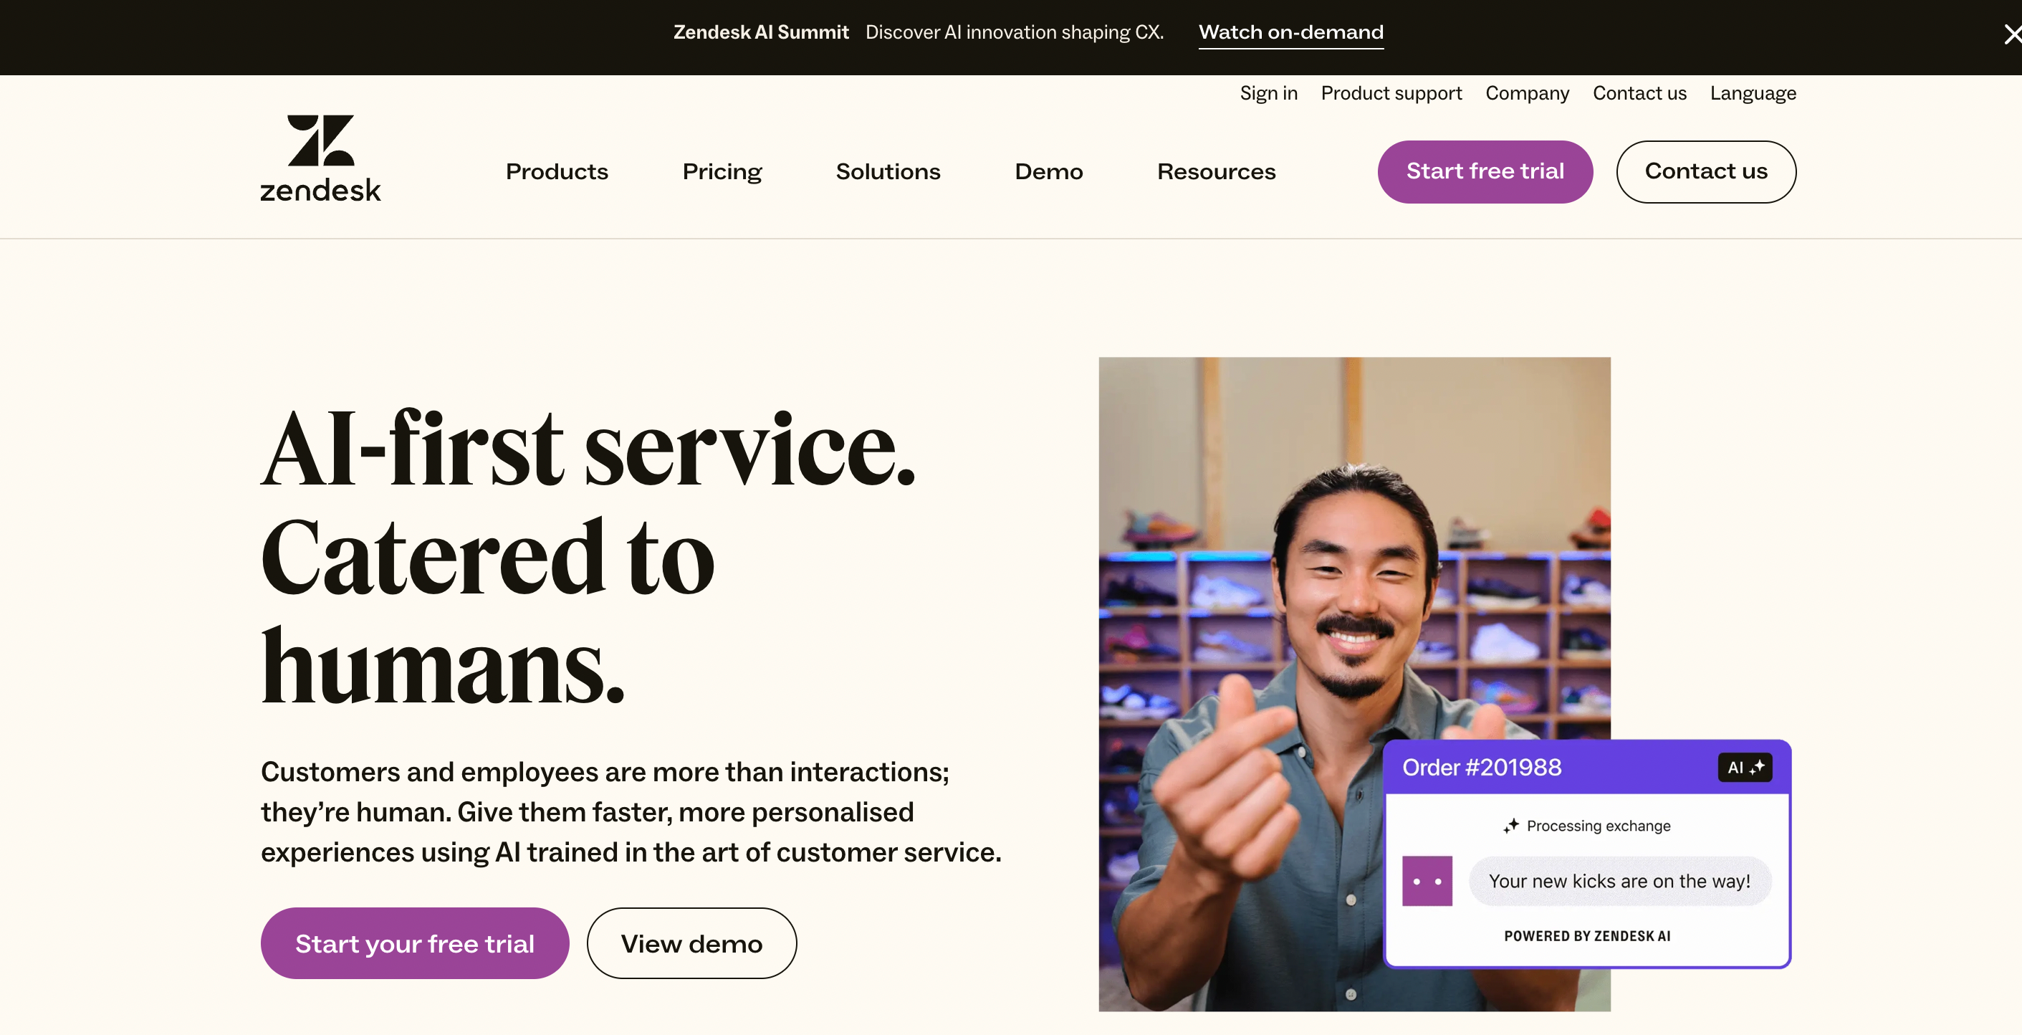The image size is (2022, 1035).
Task: Click Contact us in the top utility bar
Action: click(x=1639, y=93)
